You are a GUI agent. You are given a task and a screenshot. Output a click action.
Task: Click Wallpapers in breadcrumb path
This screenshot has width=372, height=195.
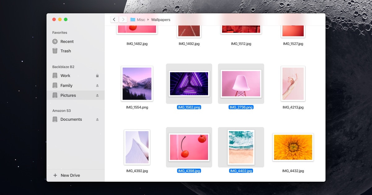click(161, 19)
